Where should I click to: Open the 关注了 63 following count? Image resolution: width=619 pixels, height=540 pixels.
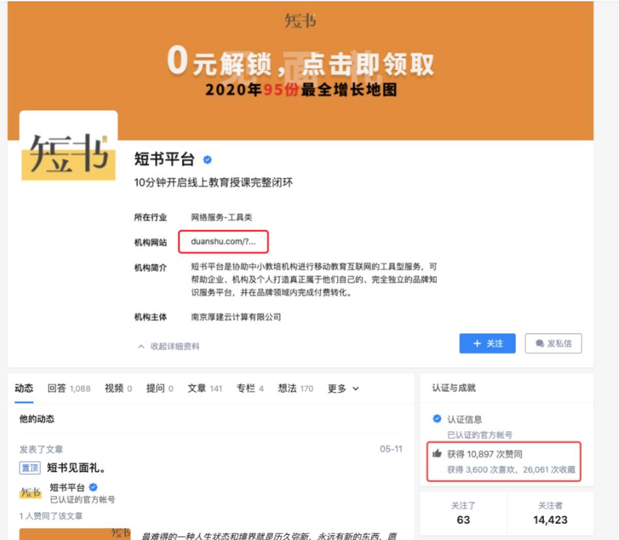(x=463, y=513)
